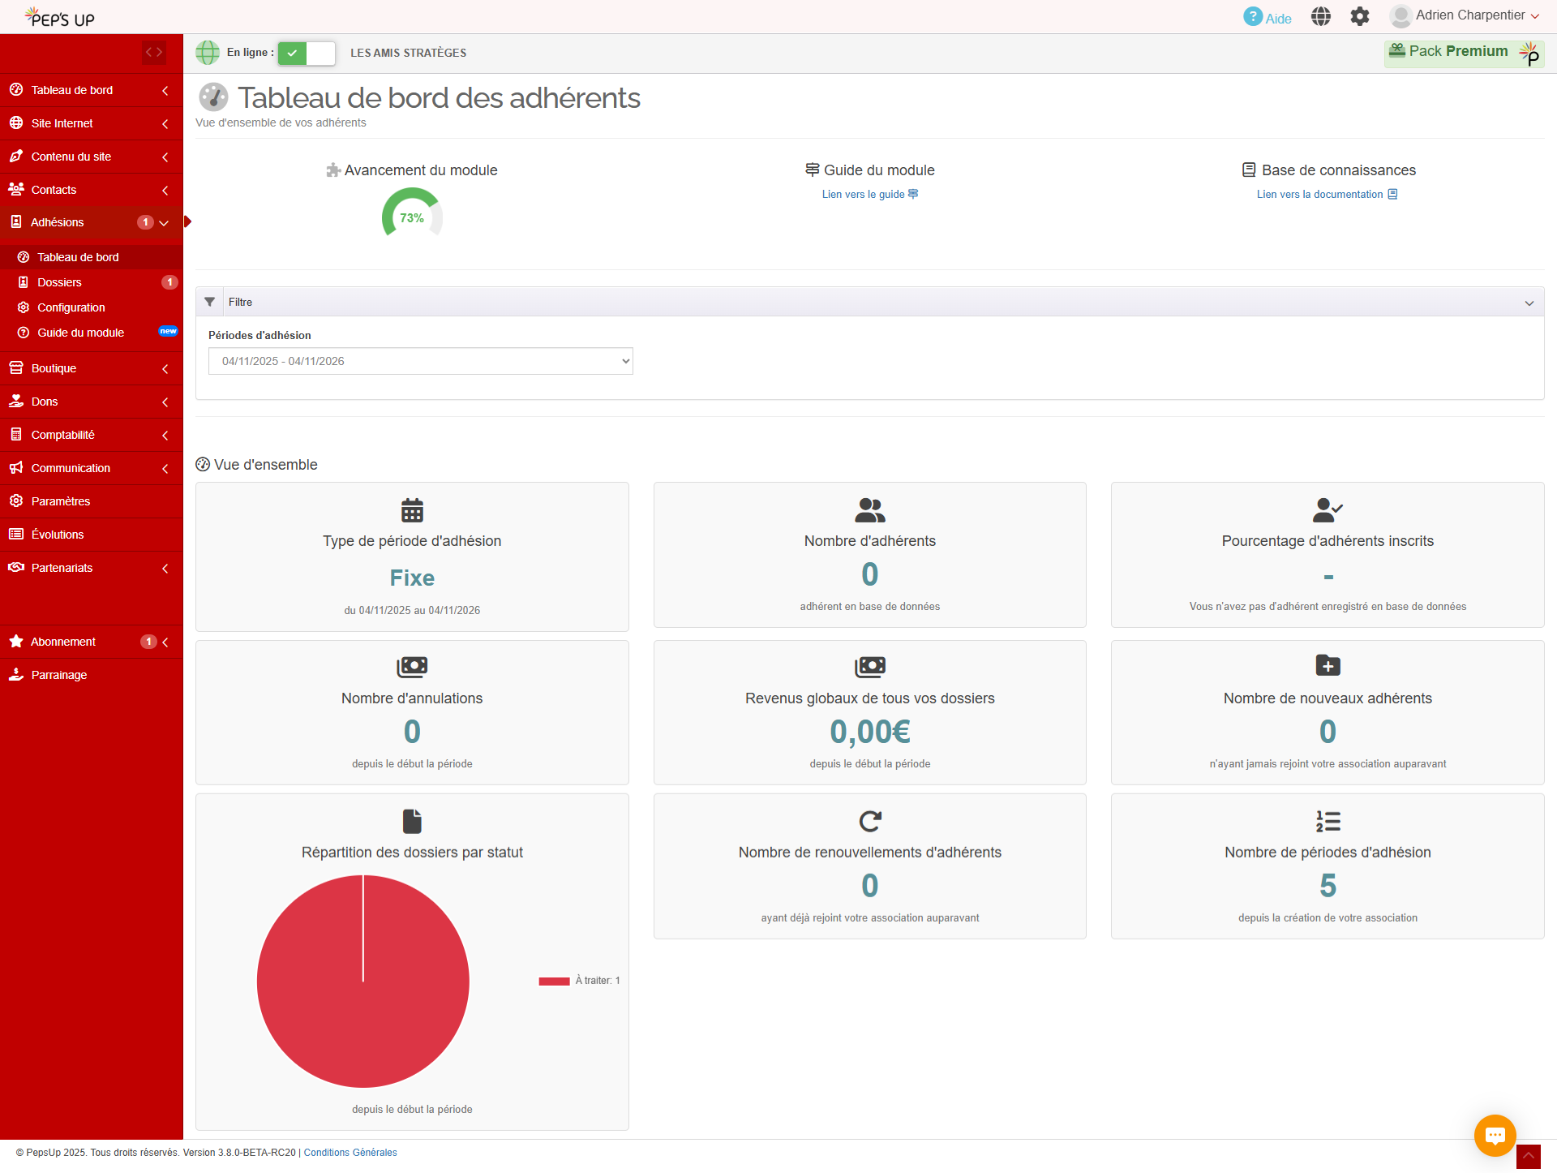Collapse the Filtre panel chevron

point(1529,303)
